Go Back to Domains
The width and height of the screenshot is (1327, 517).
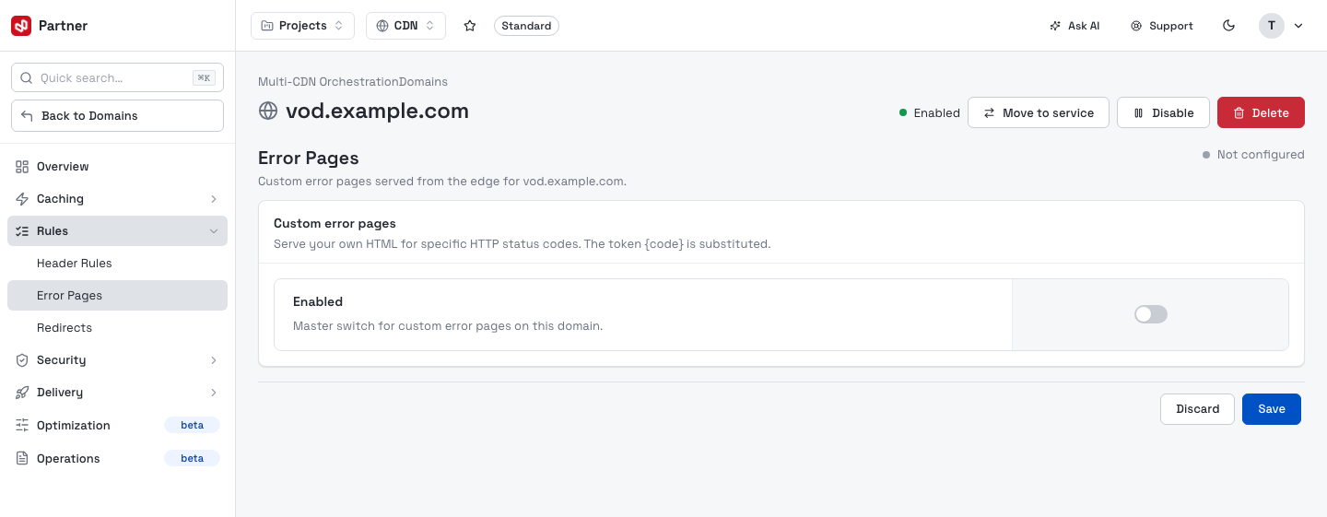[117, 116]
